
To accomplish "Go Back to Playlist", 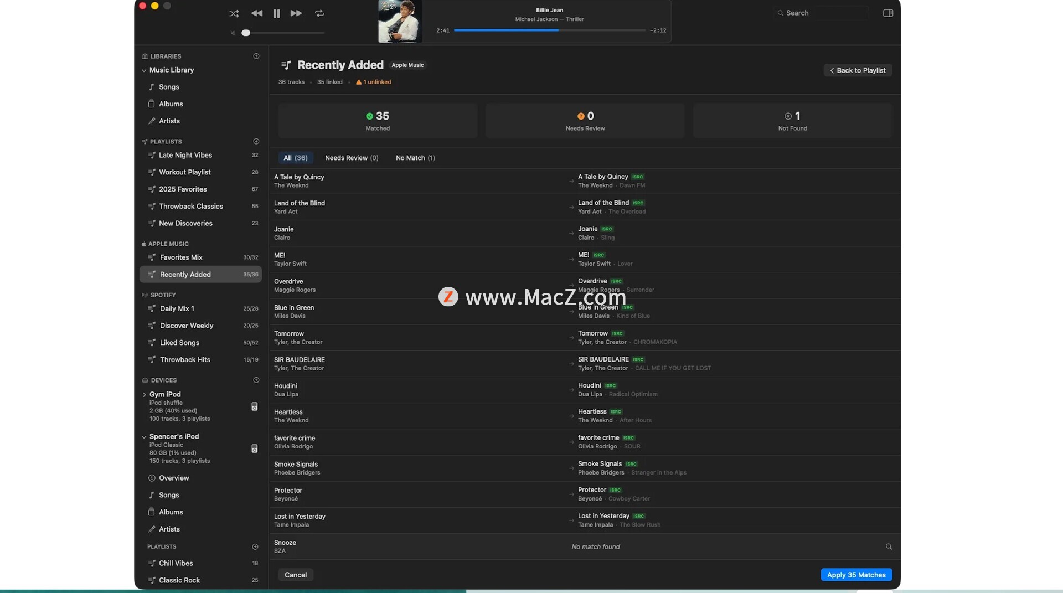I will pos(858,70).
